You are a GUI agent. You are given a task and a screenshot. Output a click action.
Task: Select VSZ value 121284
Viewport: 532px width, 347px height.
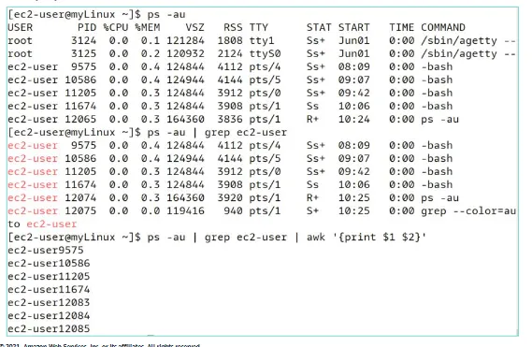click(185, 41)
